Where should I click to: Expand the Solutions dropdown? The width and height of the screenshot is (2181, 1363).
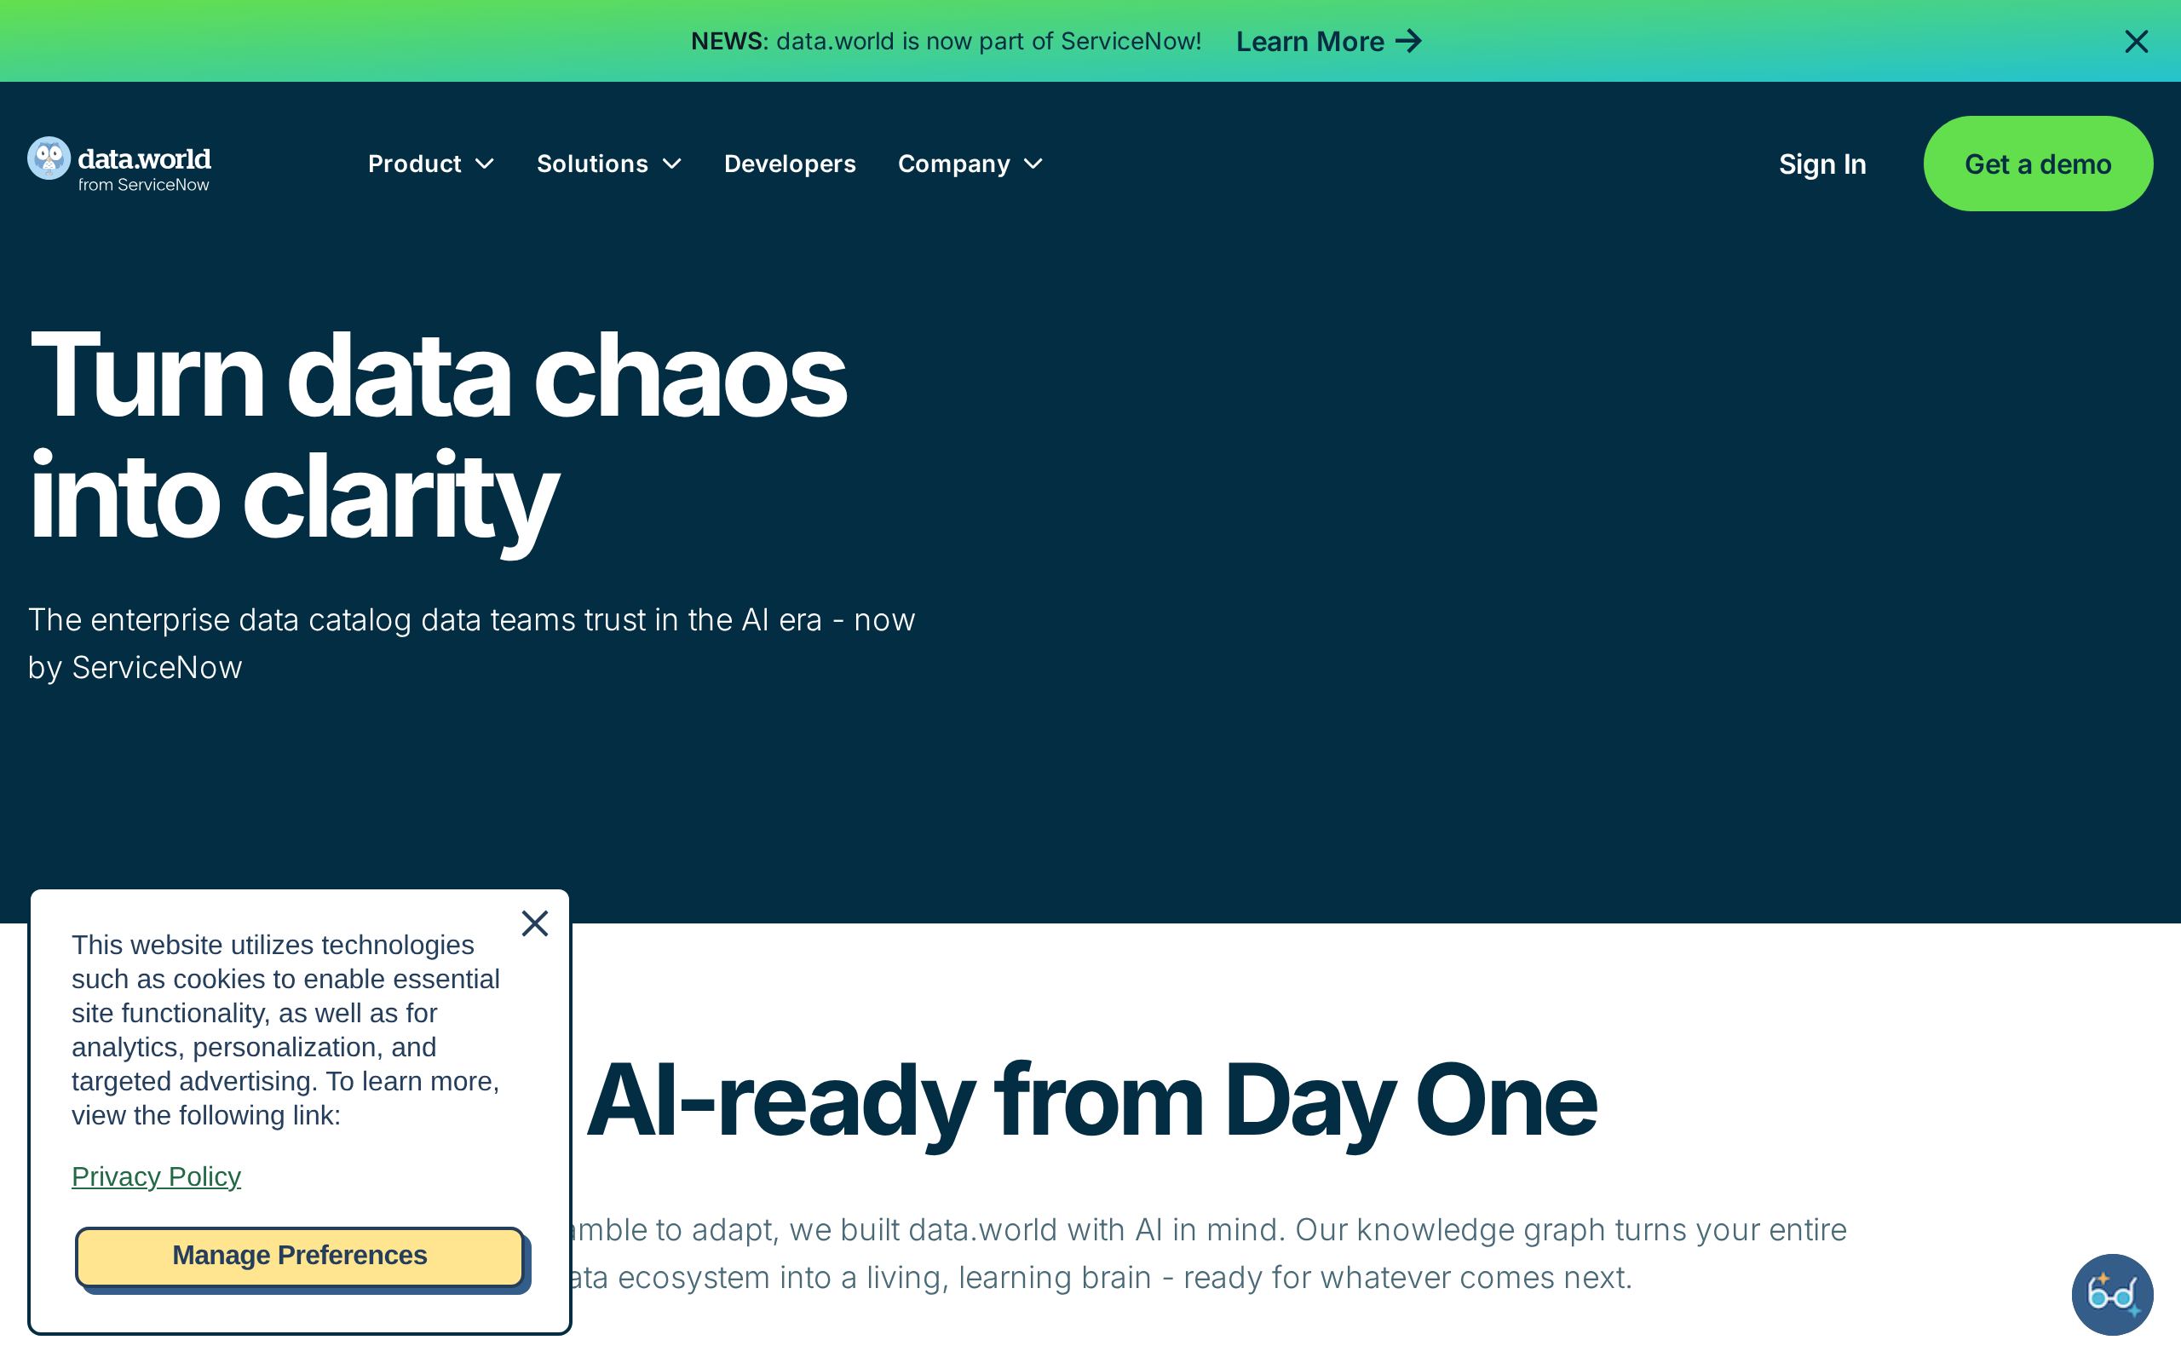[x=609, y=164]
